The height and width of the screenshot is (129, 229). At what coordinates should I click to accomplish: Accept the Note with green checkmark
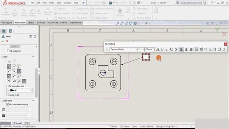[3, 41]
